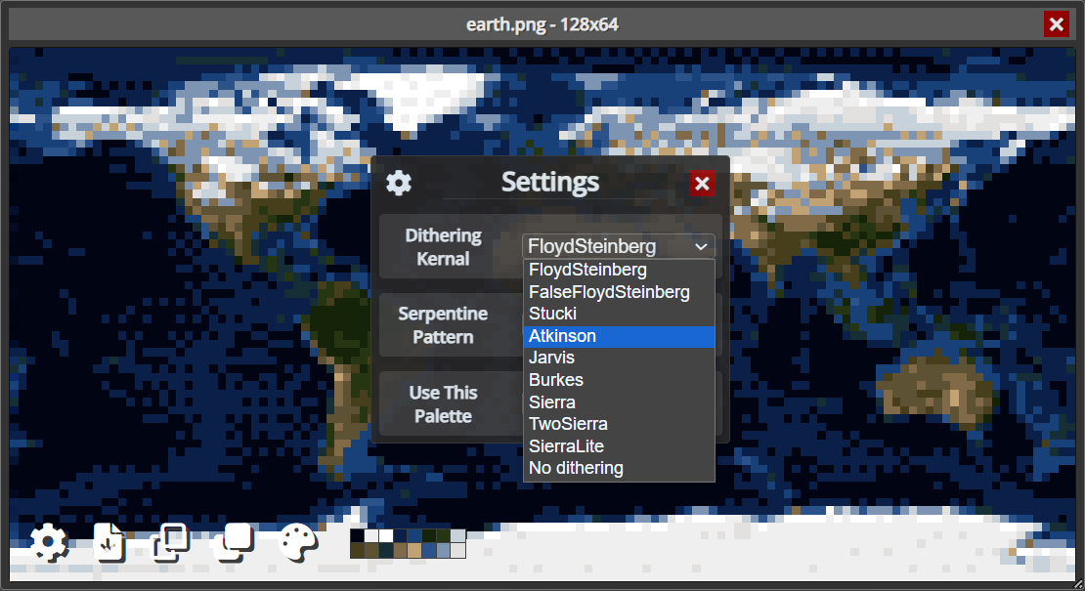Open the Dithering Kernal dropdown

[619, 246]
